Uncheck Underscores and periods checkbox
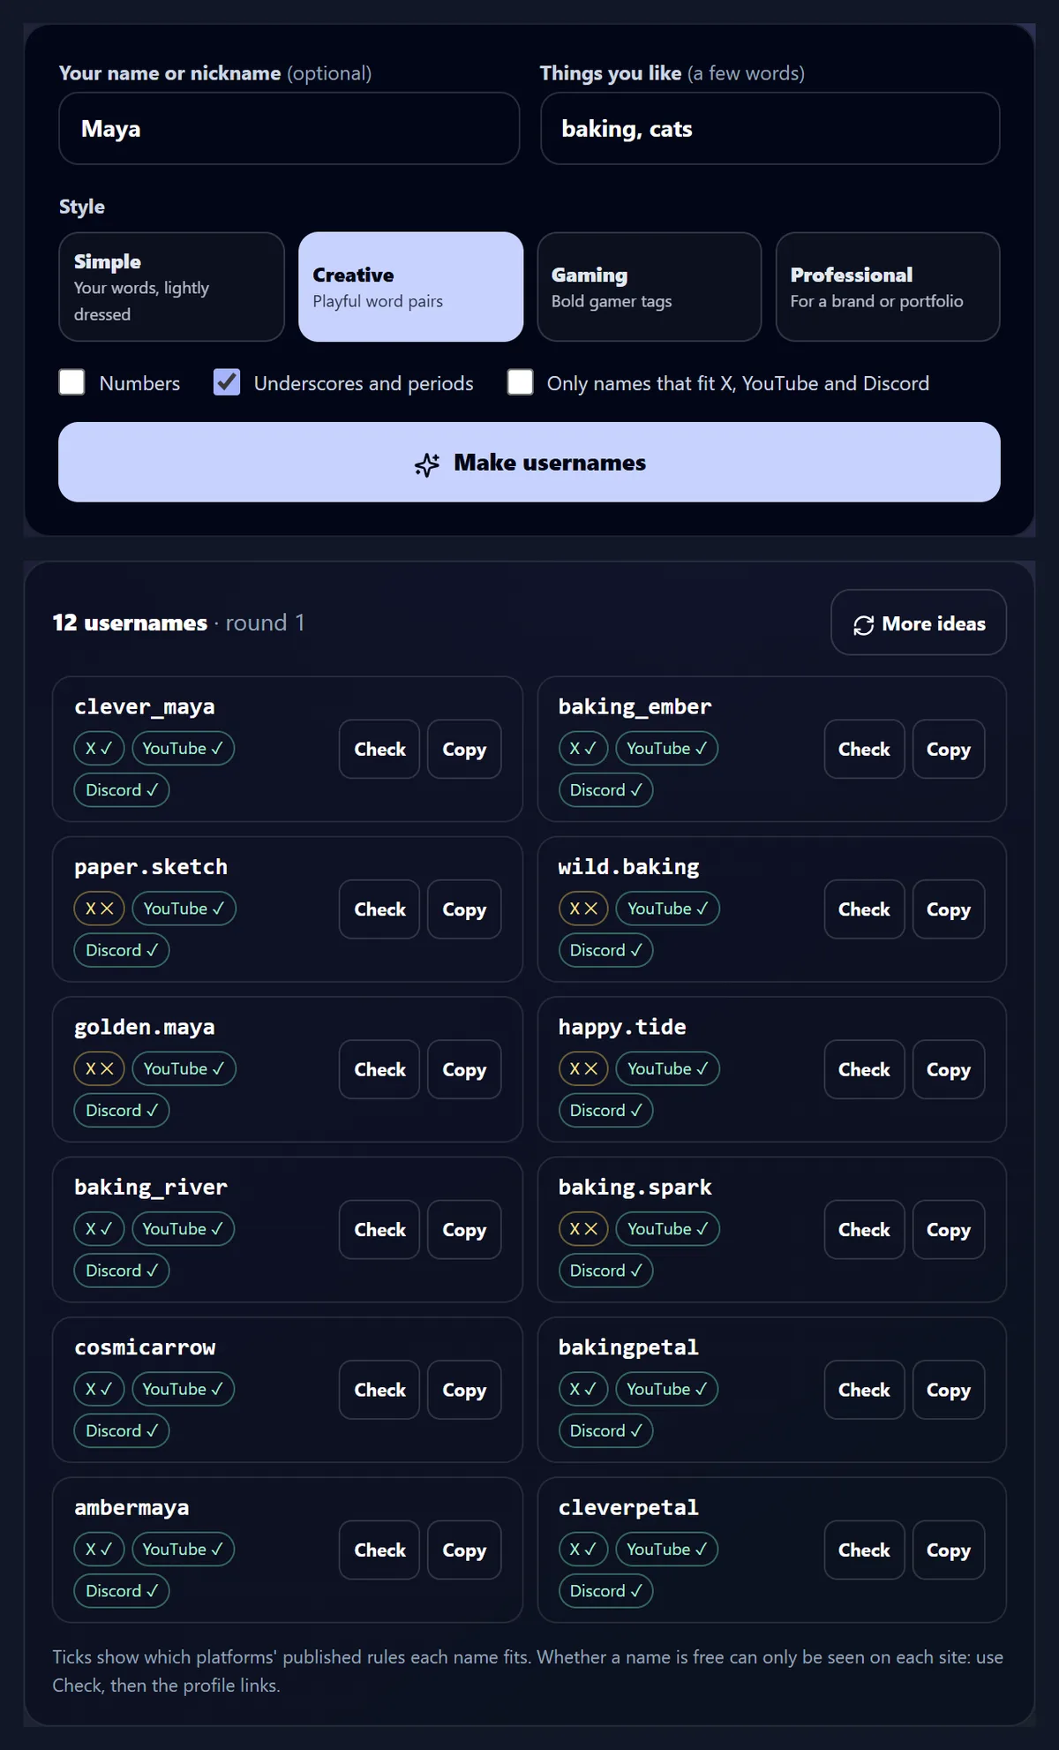Image resolution: width=1059 pixels, height=1750 pixels. tap(227, 382)
